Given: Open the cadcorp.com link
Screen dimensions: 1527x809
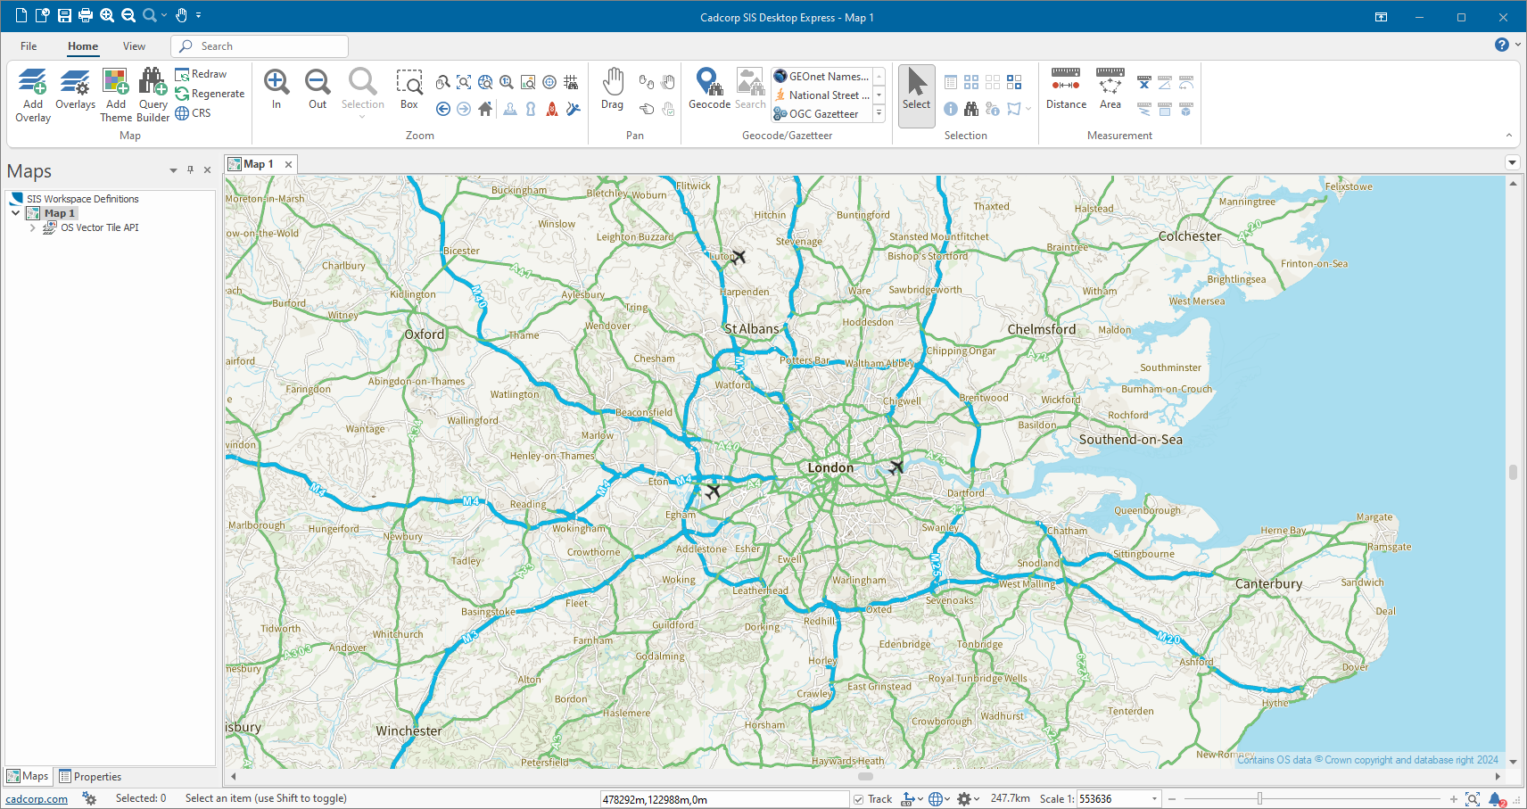Looking at the screenshot, I should pos(37,798).
